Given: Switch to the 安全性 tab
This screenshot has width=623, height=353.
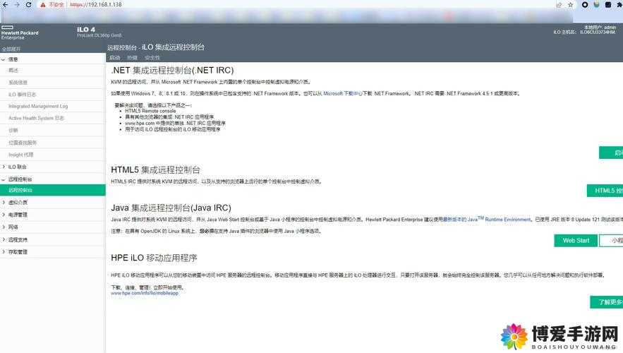Looking at the screenshot, I should click(152, 58).
